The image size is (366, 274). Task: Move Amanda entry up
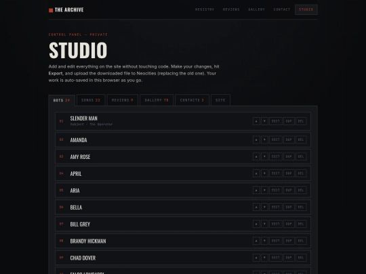pos(256,139)
